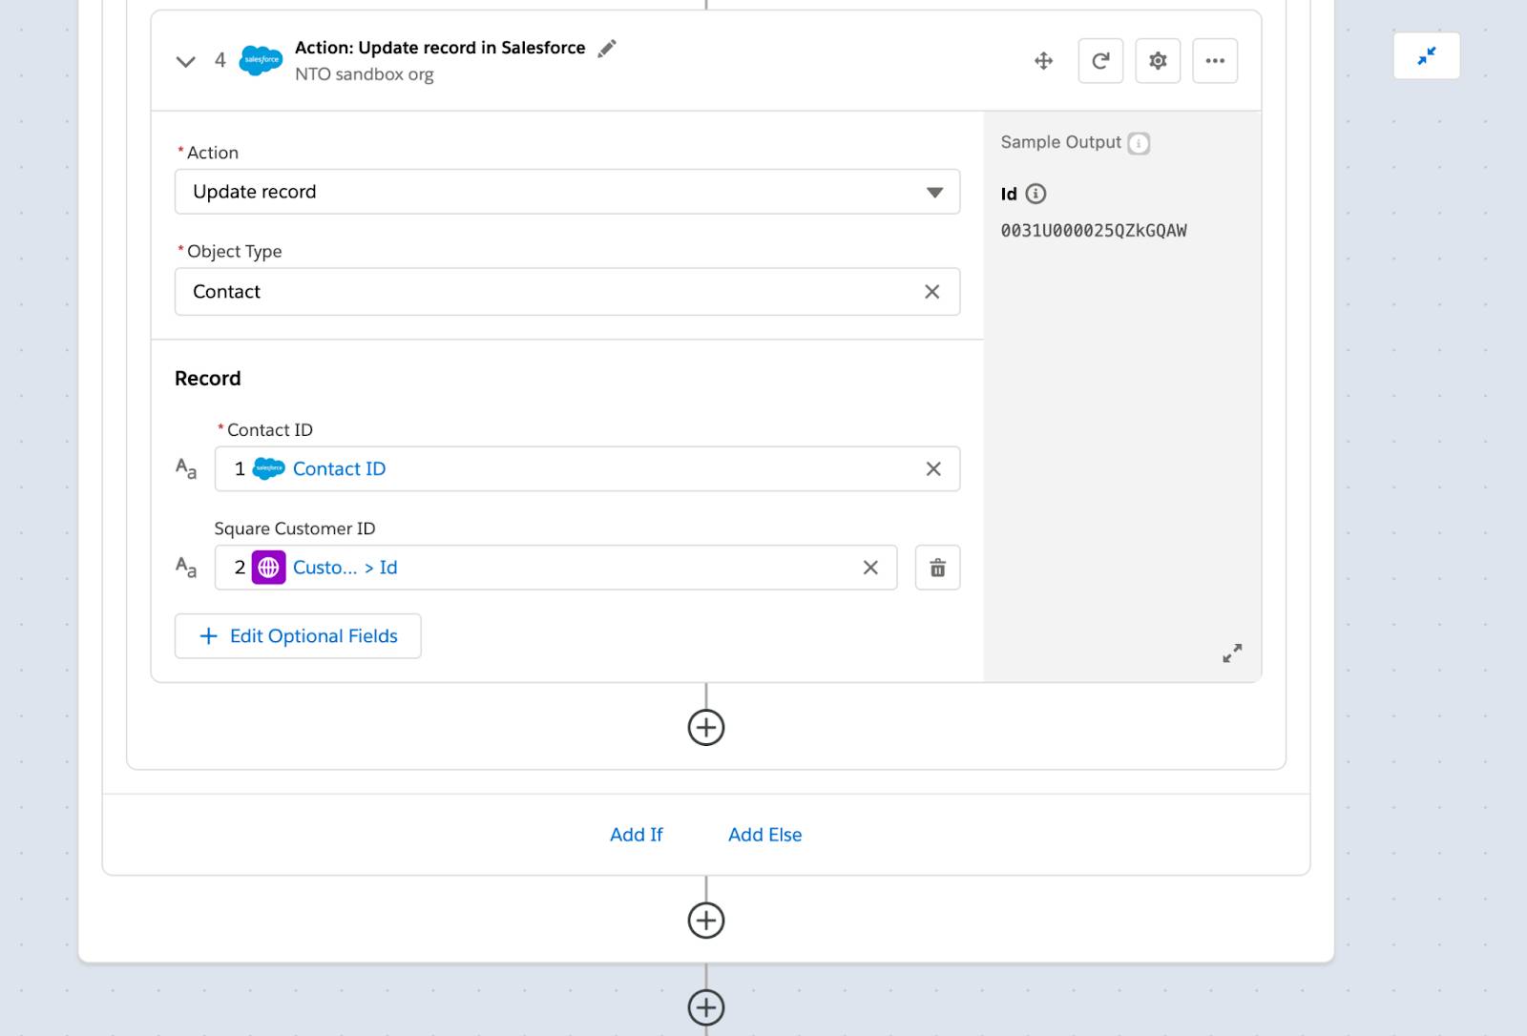Click the purple globe icon in Square Customer ID
This screenshot has width=1527, height=1036.
[x=269, y=568]
